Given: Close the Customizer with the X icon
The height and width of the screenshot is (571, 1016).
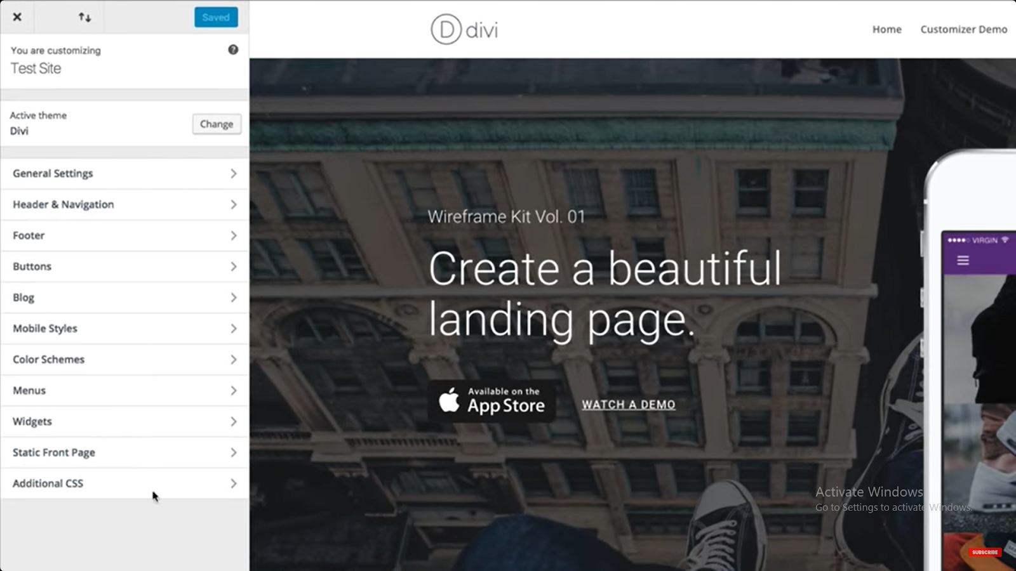Looking at the screenshot, I should tap(17, 17).
